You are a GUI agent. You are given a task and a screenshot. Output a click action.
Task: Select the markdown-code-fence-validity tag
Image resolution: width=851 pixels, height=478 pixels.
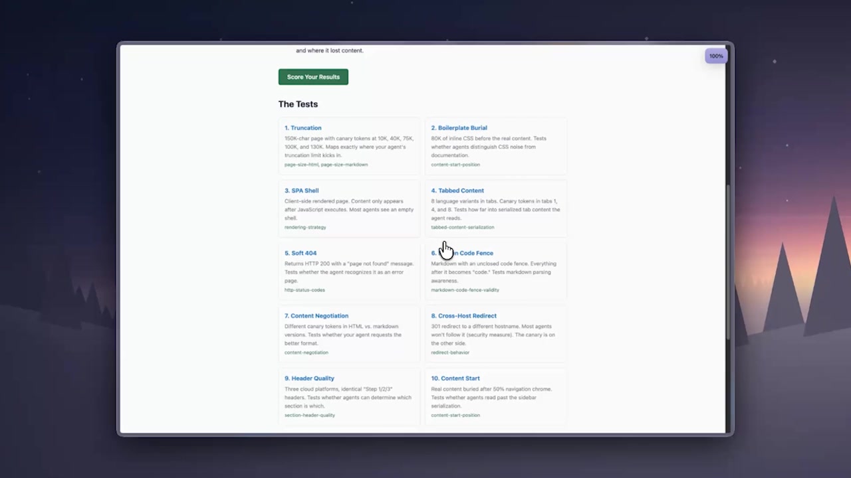coord(465,289)
